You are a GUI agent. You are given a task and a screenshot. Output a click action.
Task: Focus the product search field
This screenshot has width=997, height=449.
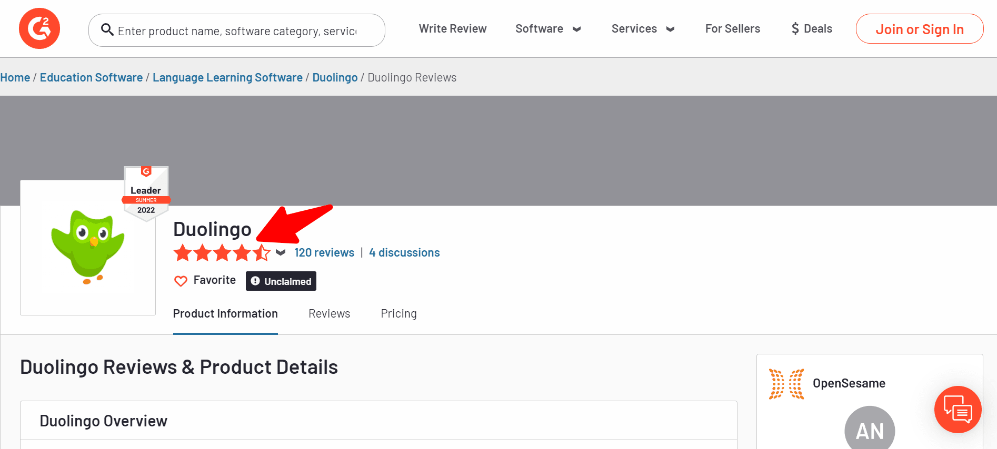[237, 31]
